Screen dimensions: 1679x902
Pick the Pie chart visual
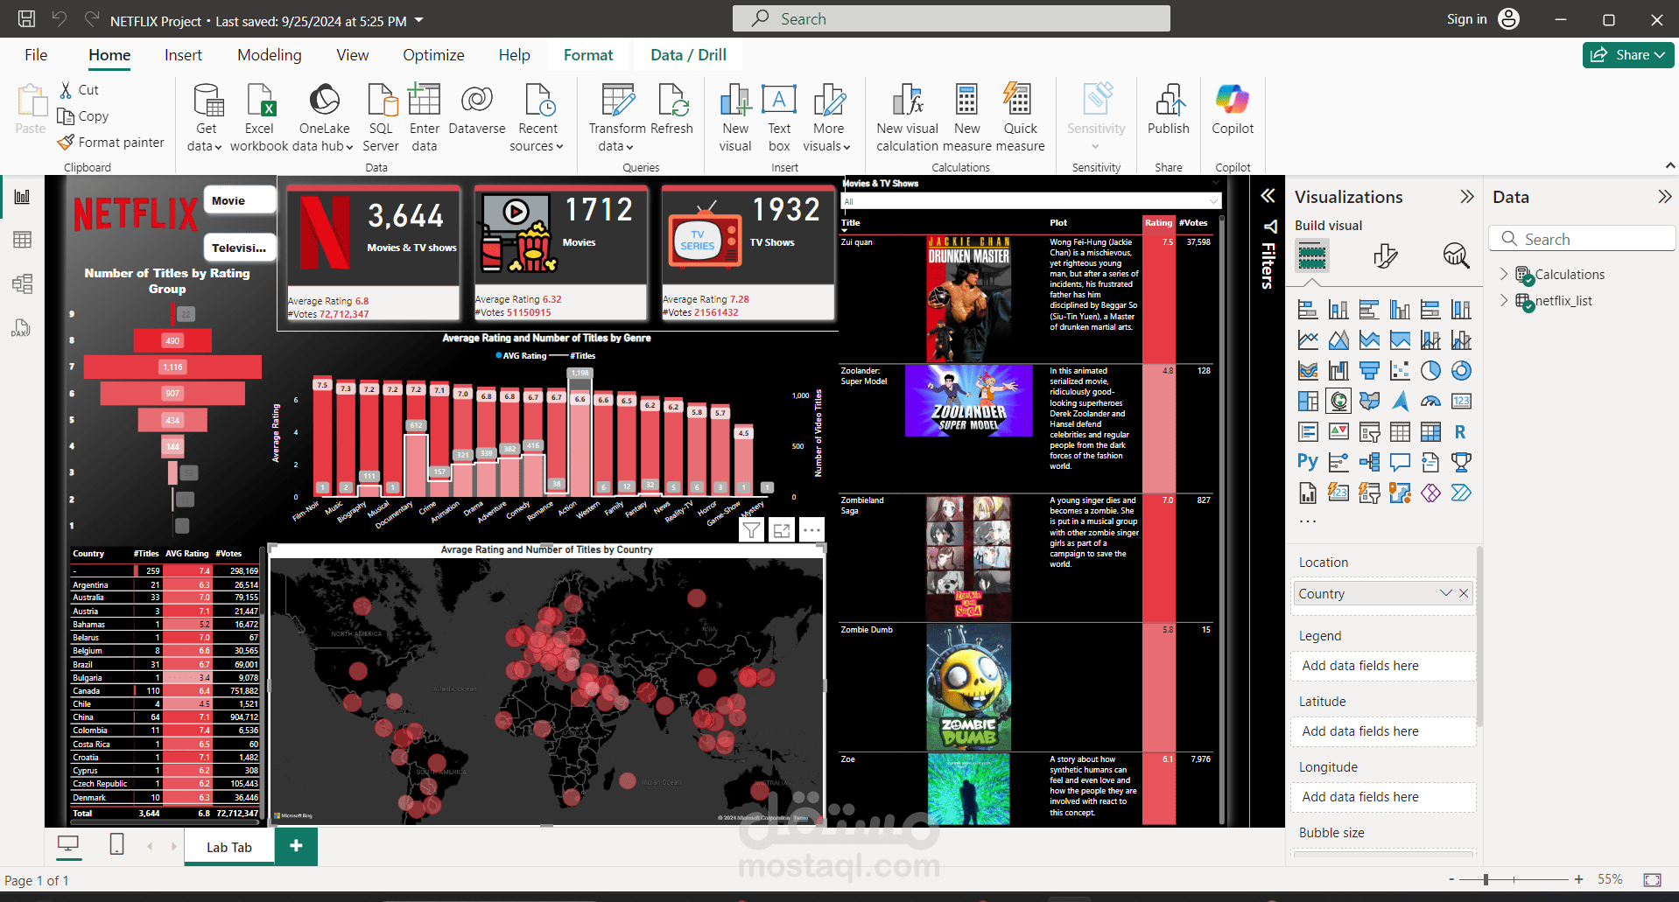click(x=1430, y=371)
